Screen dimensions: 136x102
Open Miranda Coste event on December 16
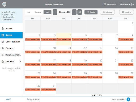click(33, 65)
